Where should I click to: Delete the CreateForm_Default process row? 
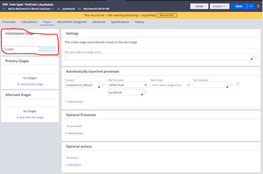238,84
